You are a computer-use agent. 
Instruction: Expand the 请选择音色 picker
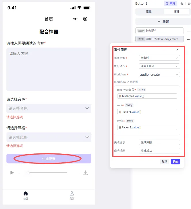[x=49, y=108]
